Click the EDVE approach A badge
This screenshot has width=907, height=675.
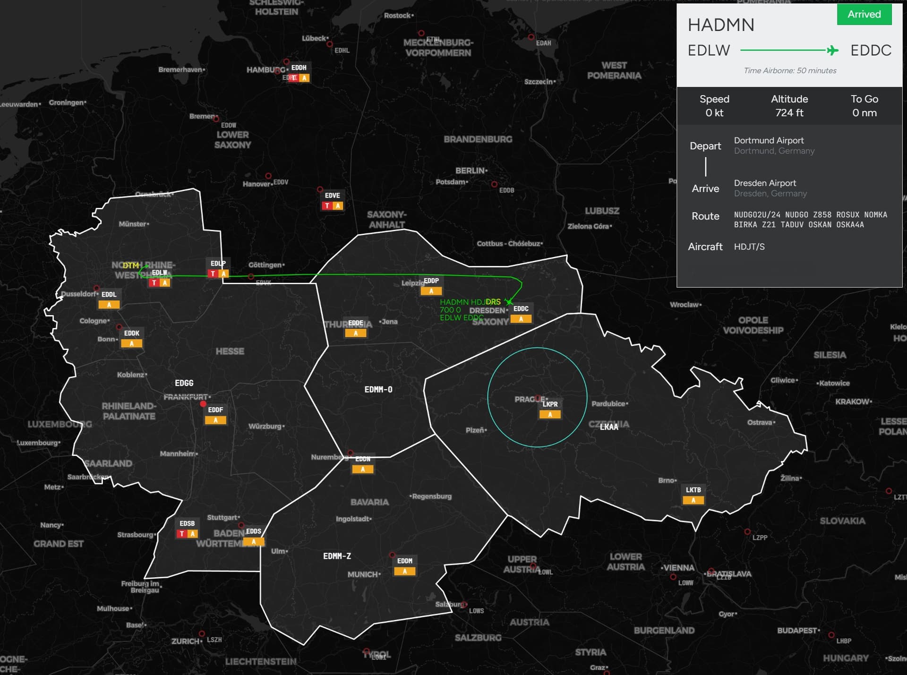click(337, 206)
